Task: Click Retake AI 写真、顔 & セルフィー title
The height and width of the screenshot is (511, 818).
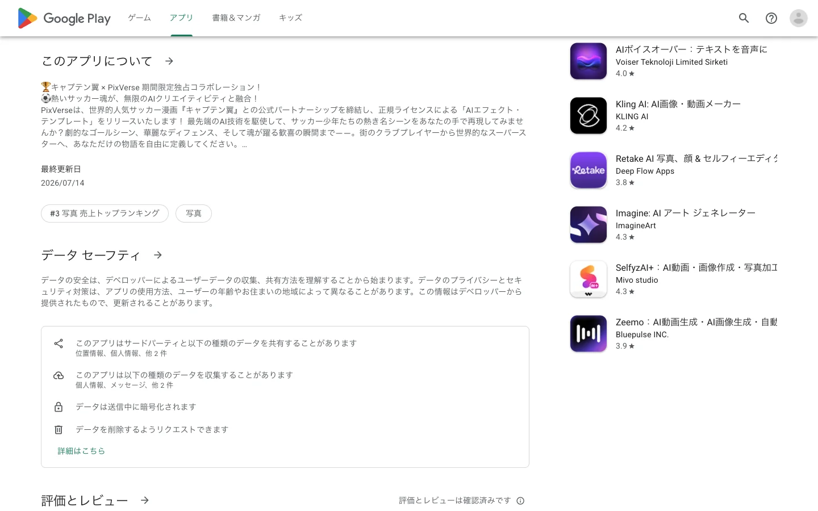Action: pos(696,158)
